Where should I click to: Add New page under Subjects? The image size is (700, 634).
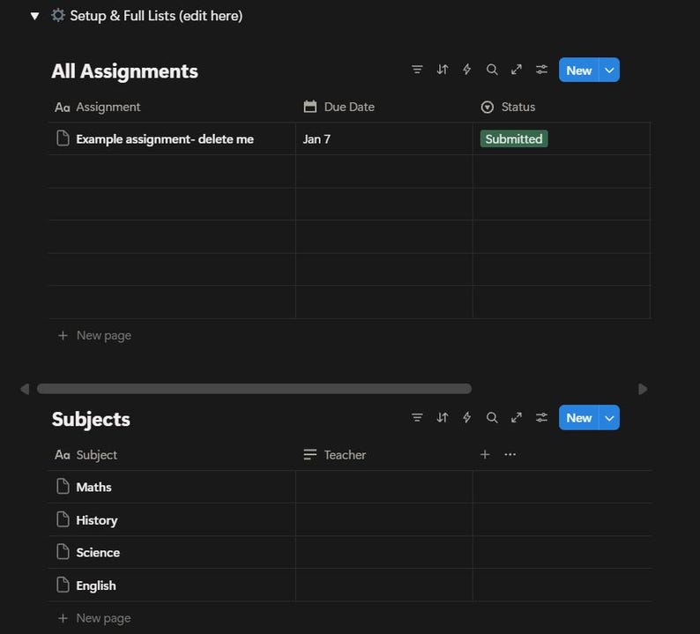click(x=94, y=618)
